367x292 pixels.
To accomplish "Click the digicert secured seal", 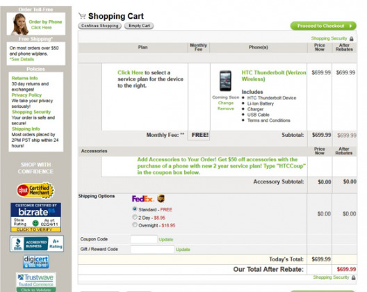I will click(36, 261).
